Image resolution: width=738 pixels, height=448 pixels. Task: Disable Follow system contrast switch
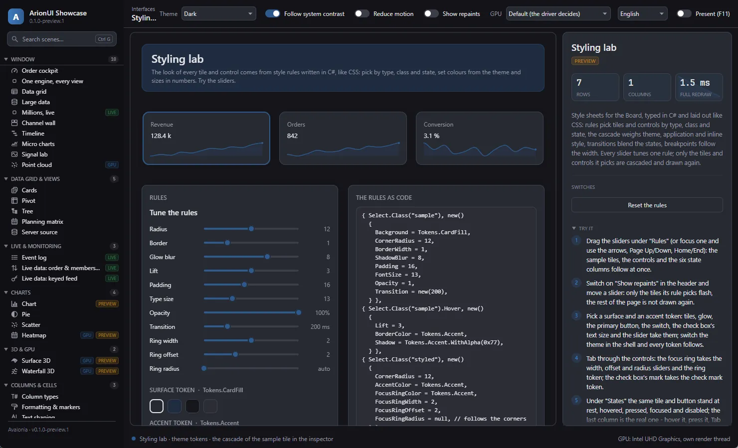click(273, 14)
